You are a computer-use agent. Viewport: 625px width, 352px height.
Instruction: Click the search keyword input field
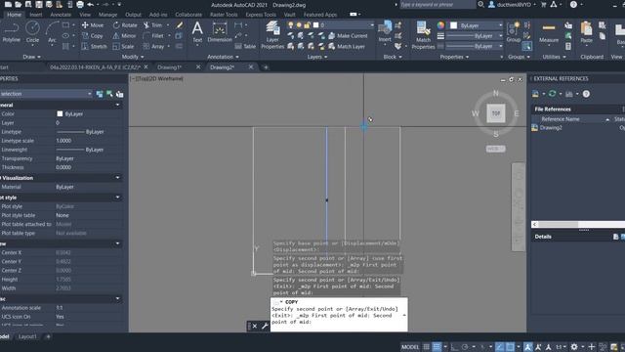[437, 4]
